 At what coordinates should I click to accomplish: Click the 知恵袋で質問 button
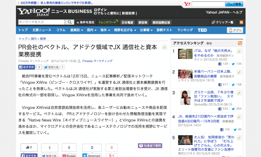150,146
